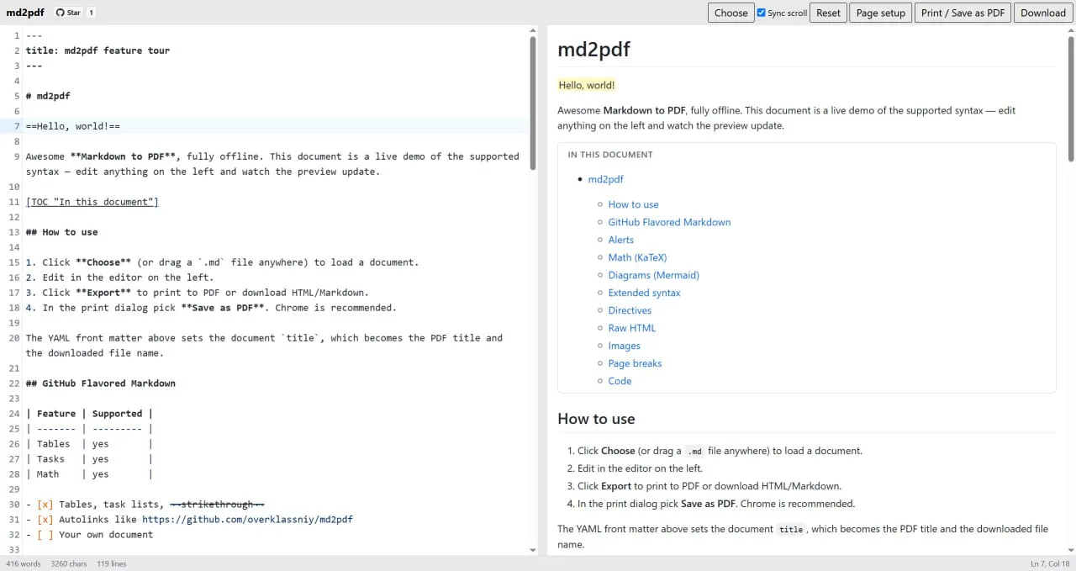Click '## GitHub Flavored Markdown' editor line
This screenshot has height=571, width=1076.
[x=101, y=383]
